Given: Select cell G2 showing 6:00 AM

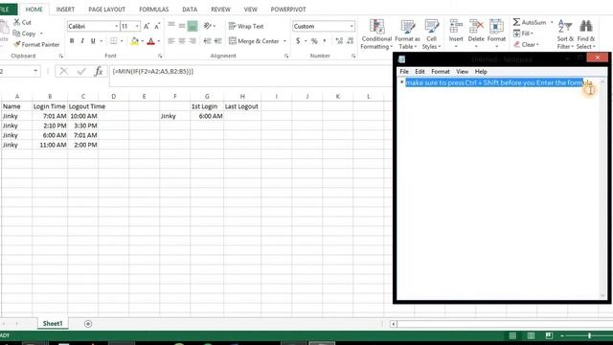Looking at the screenshot, I should coord(207,116).
